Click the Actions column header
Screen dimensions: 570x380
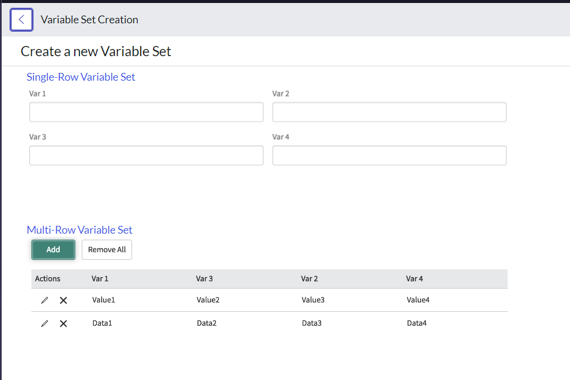click(48, 278)
